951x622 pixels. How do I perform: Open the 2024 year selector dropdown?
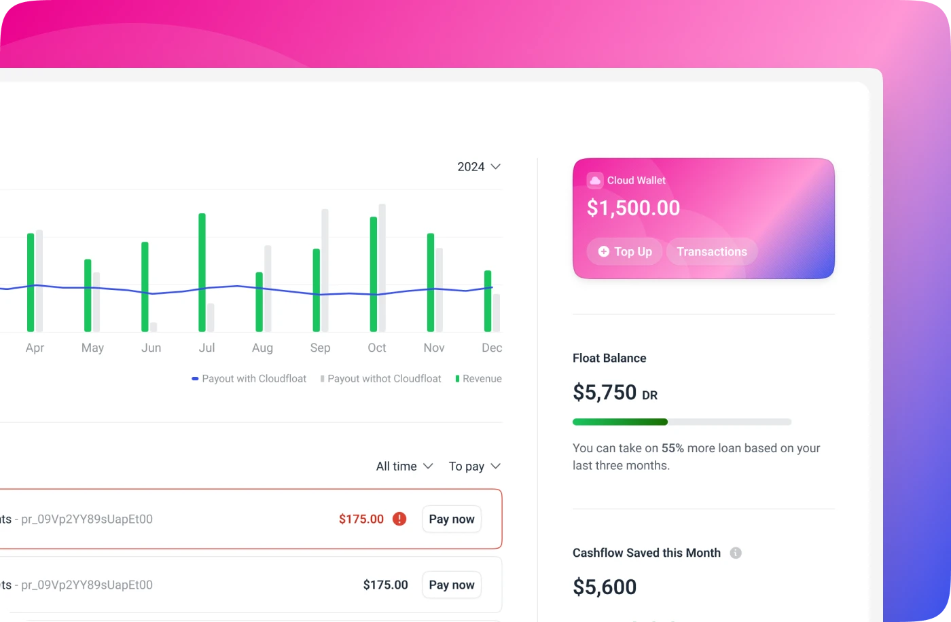click(x=479, y=166)
